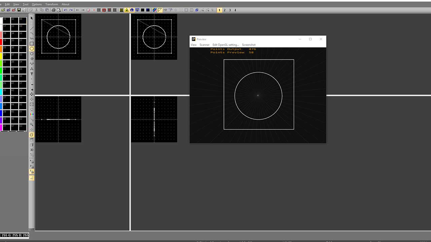
Task: Click the blue globe icon in toolbar
Action: tap(132, 10)
